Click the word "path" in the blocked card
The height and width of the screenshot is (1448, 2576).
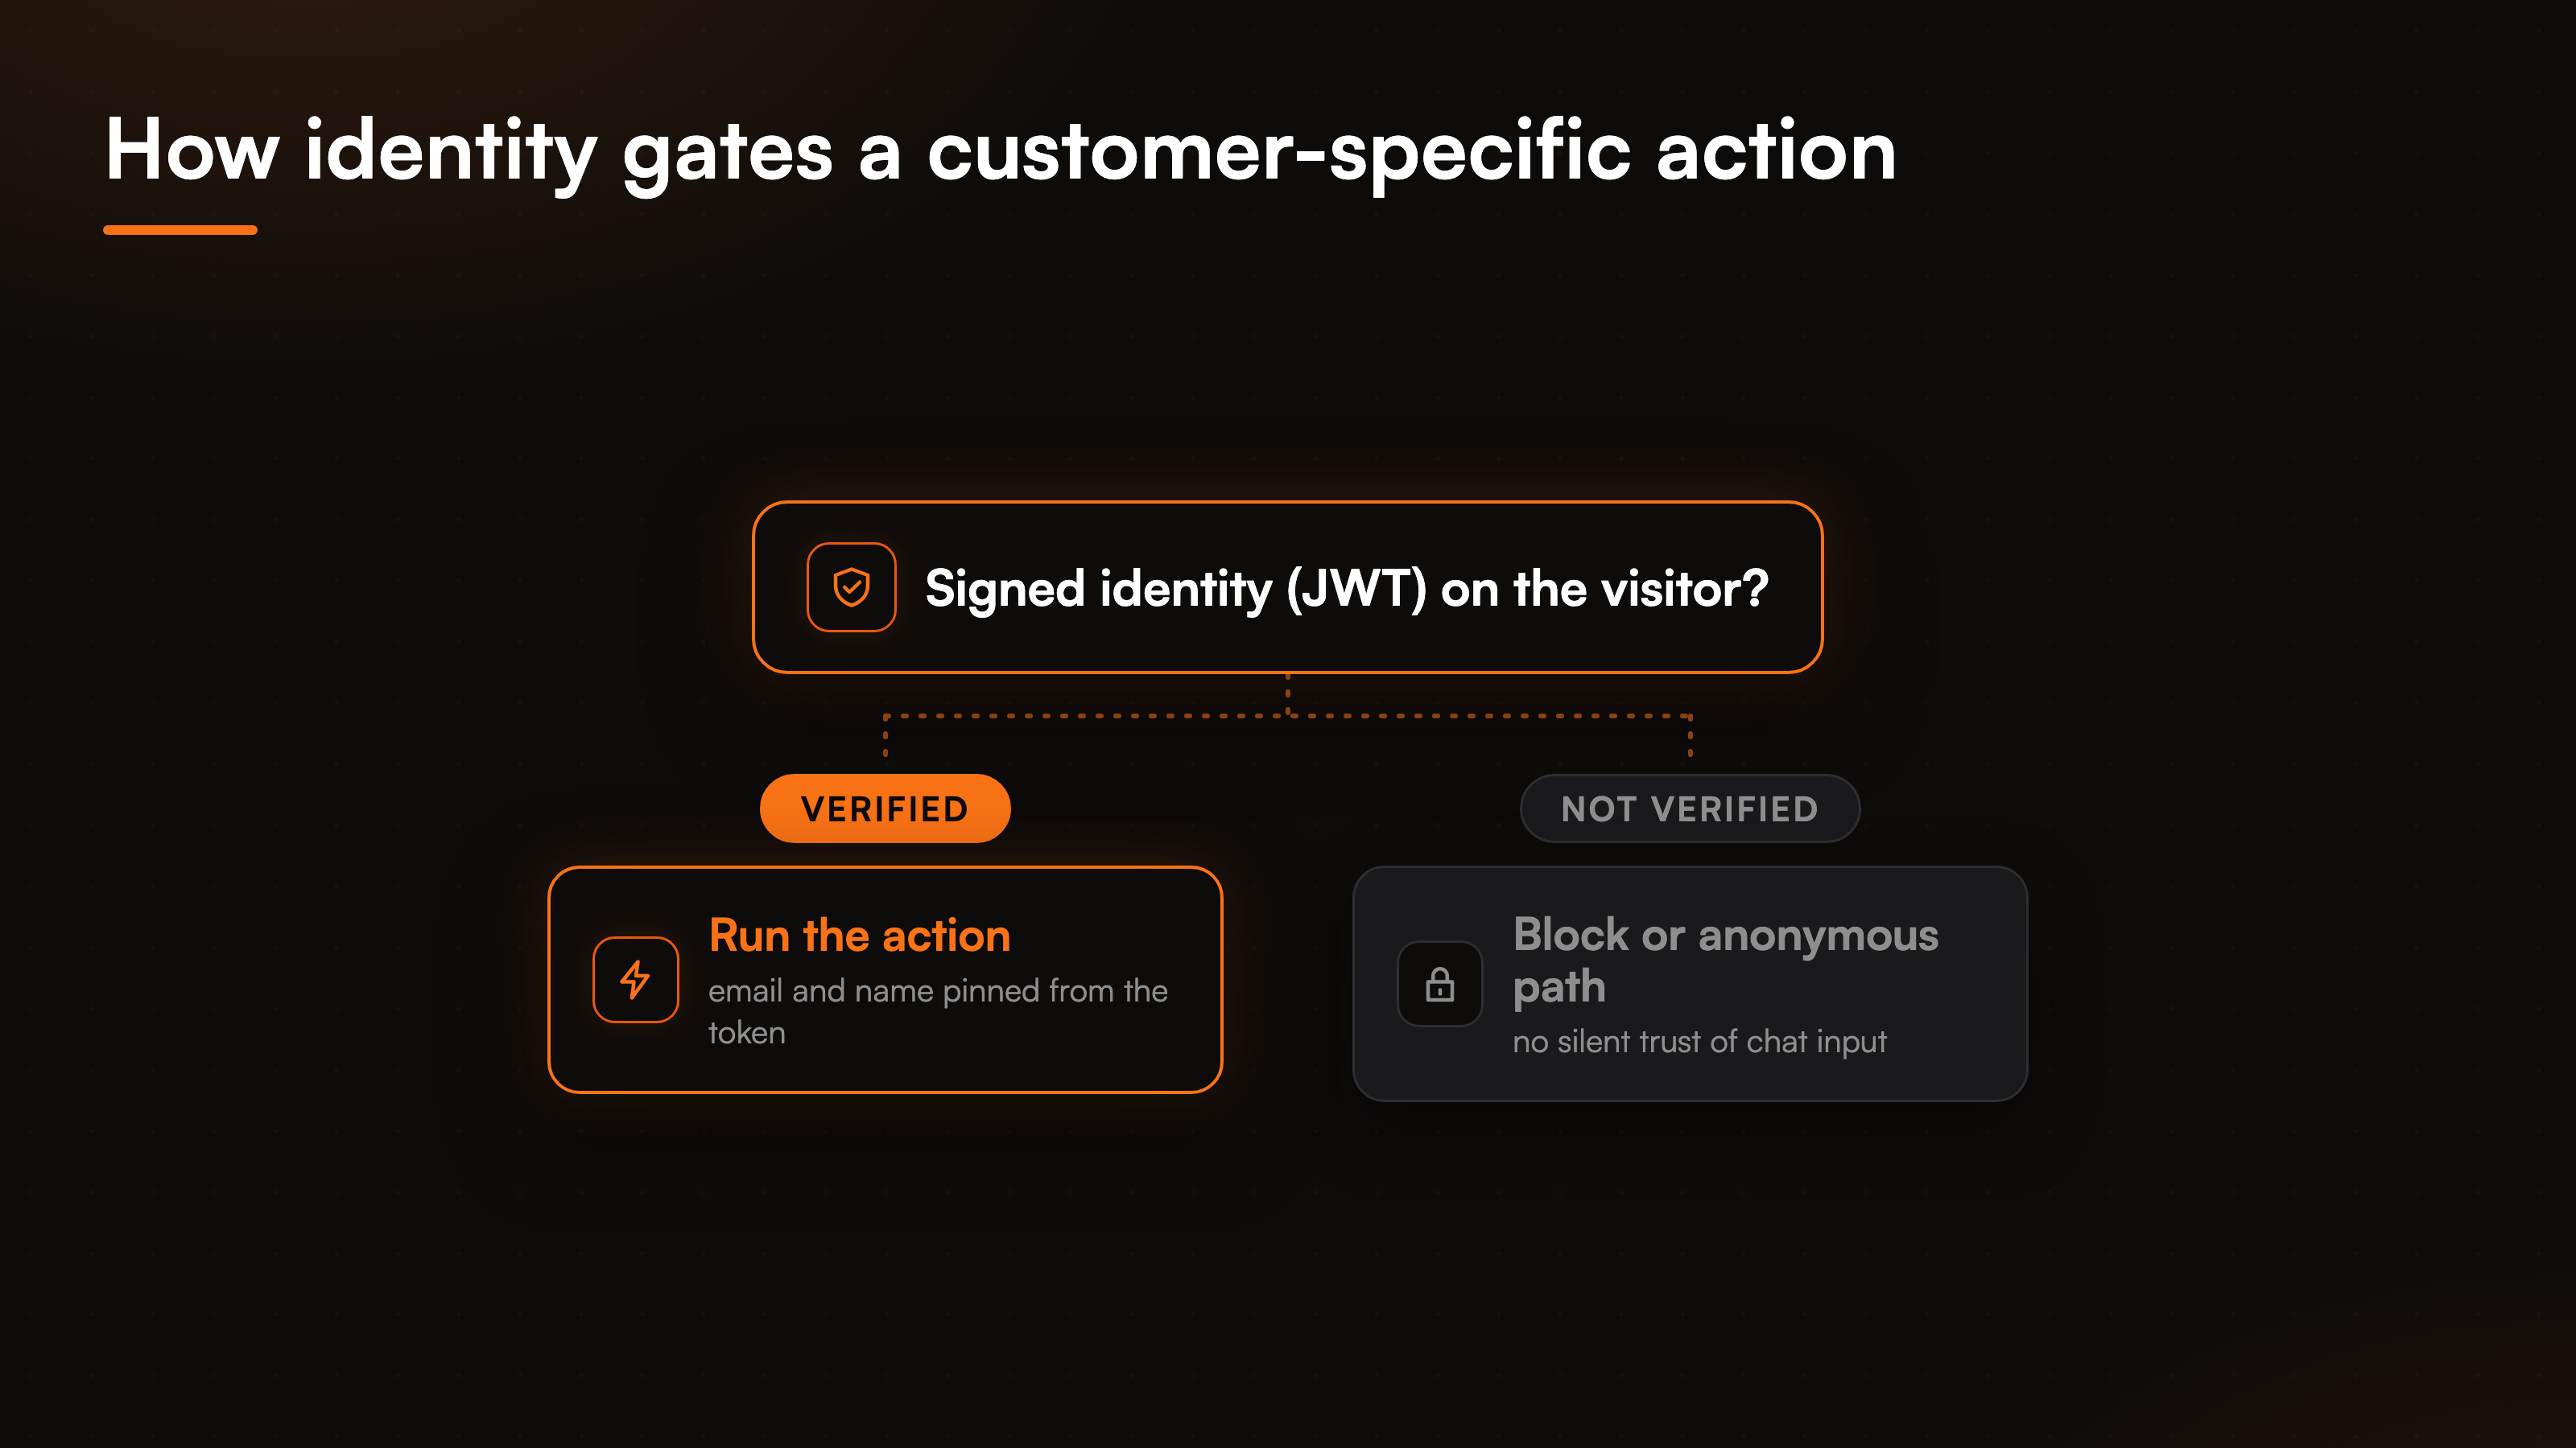click(x=1559, y=987)
